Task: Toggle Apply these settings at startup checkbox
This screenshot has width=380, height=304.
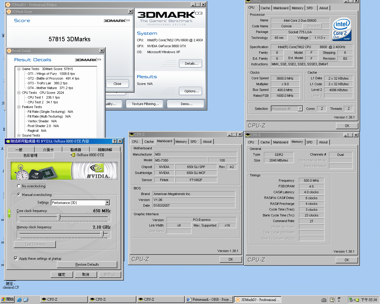Action: pyautogui.click(x=16, y=259)
